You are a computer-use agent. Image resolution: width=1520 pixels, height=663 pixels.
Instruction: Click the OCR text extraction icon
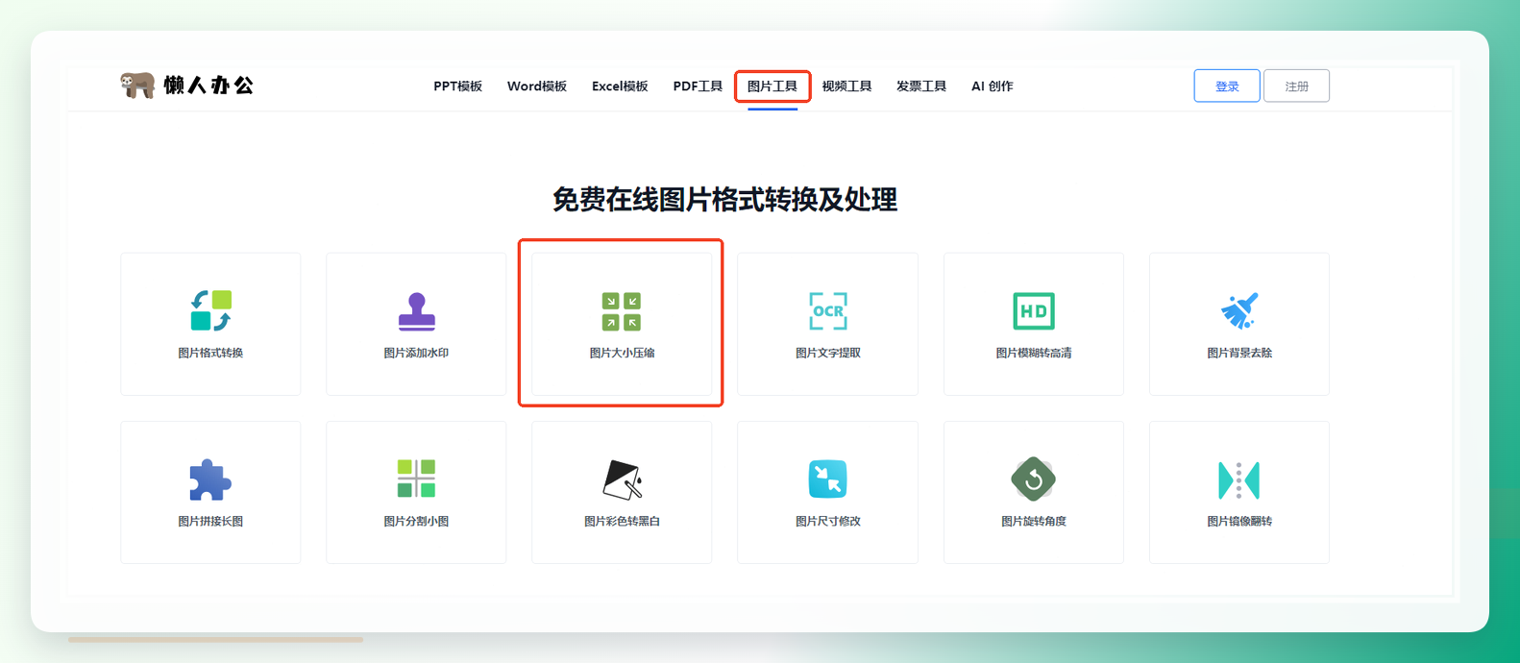(x=828, y=311)
